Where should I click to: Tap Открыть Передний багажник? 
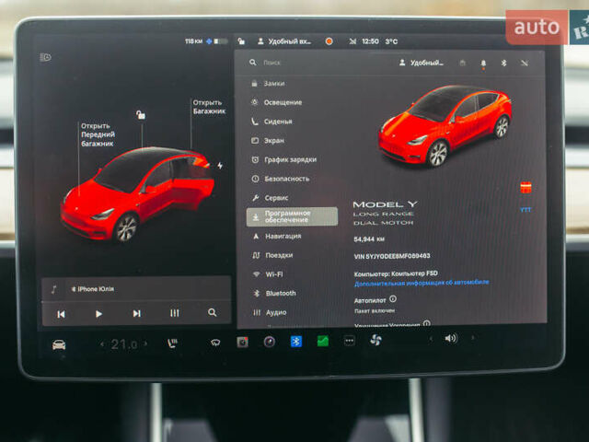point(98,134)
